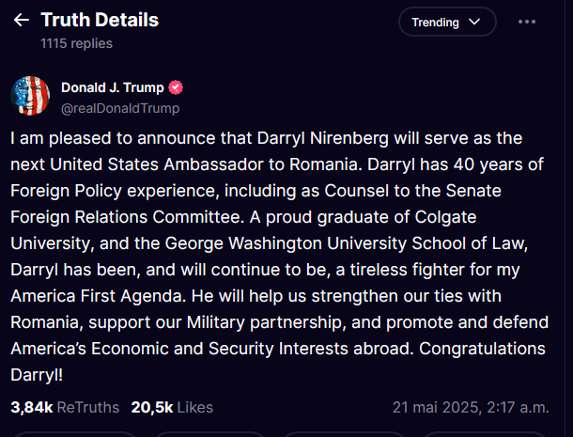Click the partially visible action button under Likes count

click(x=209, y=434)
